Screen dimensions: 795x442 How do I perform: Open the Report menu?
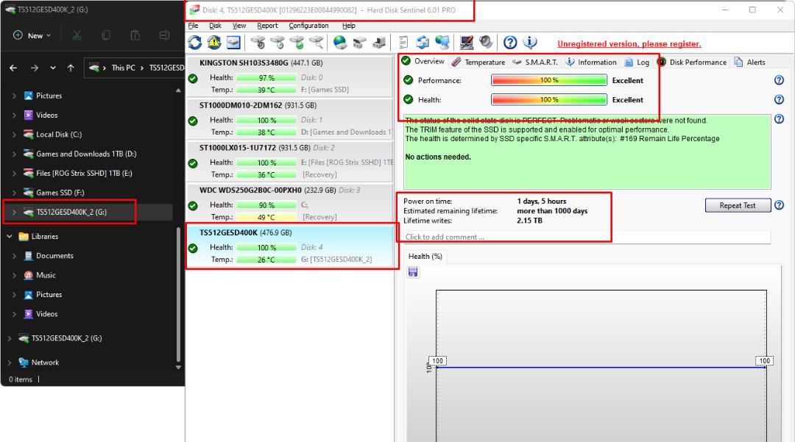[x=267, y=25]
